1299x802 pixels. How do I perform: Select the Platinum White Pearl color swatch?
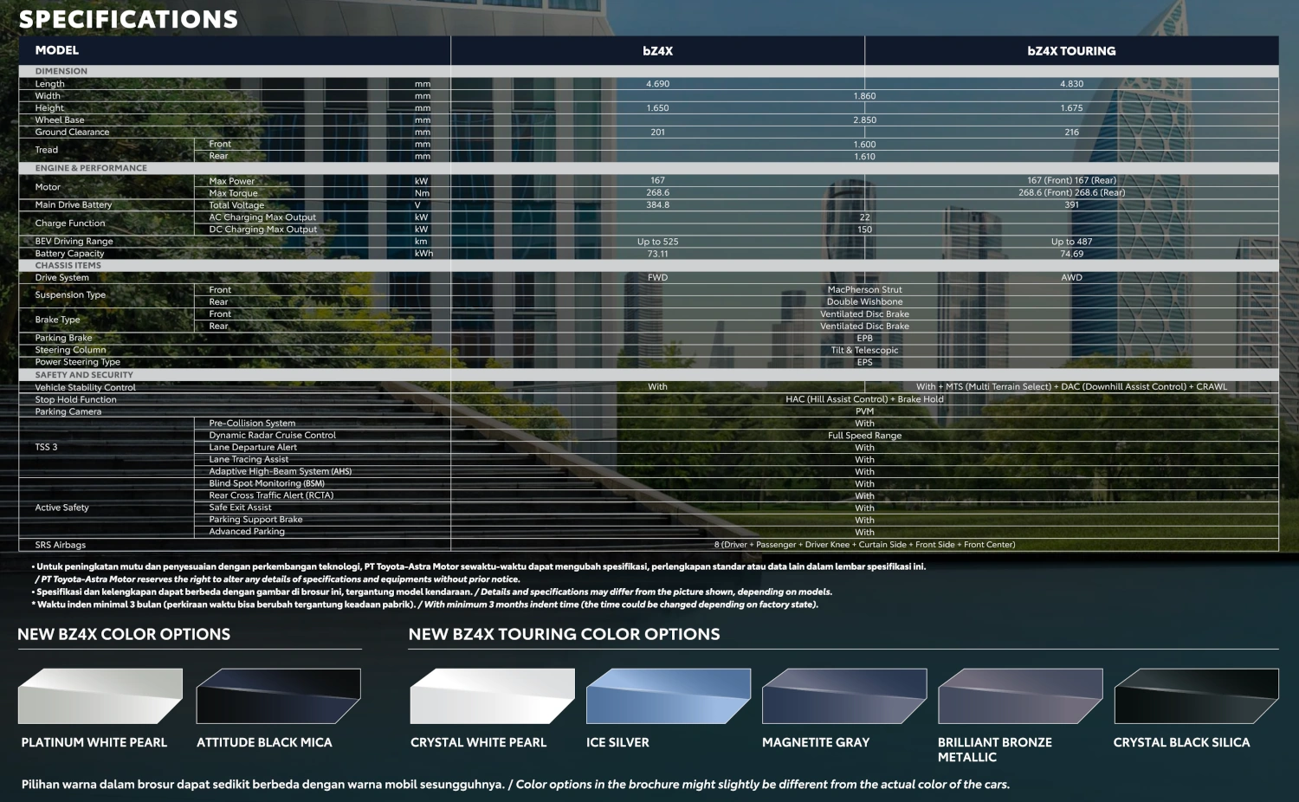coord(100,695)
